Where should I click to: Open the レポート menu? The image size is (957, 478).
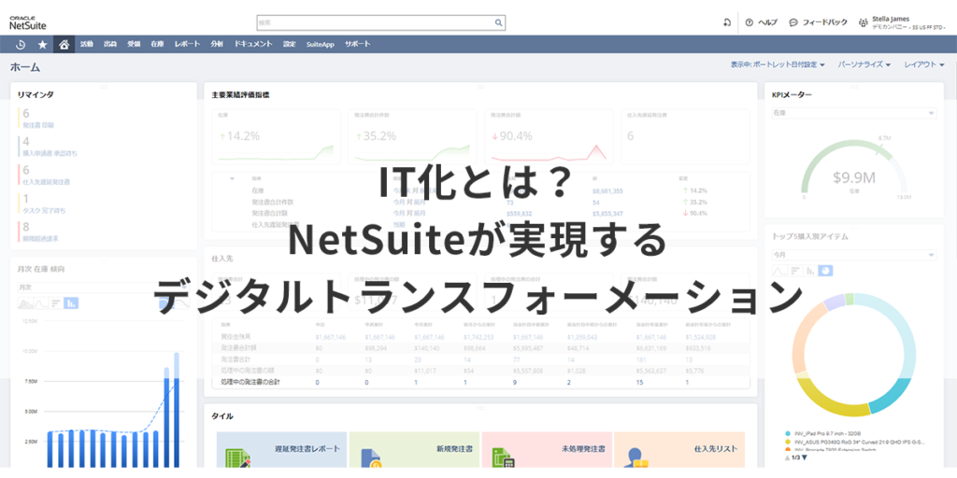tap(187, 44)
